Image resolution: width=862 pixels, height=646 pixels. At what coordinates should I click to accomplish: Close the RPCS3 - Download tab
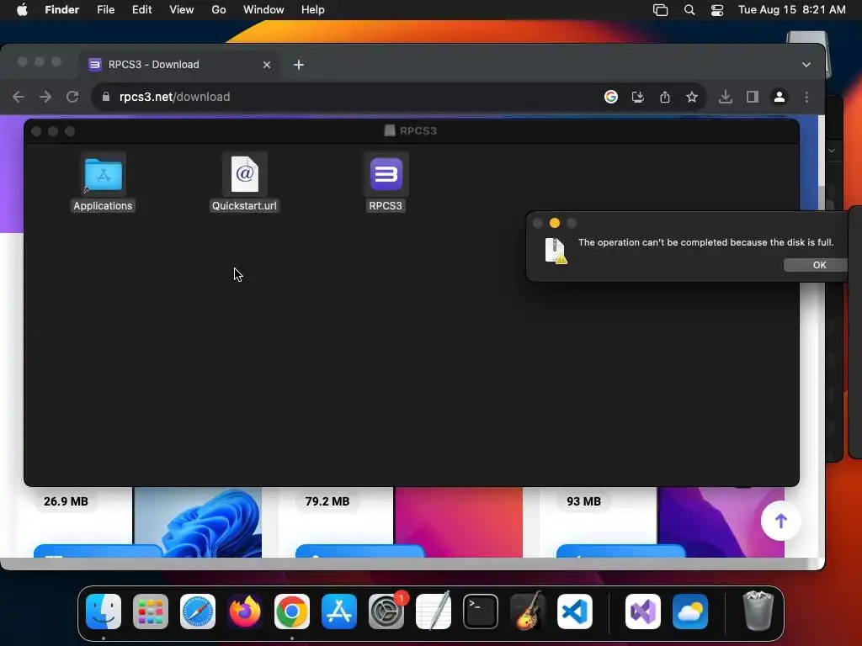(x=267, y=65)
